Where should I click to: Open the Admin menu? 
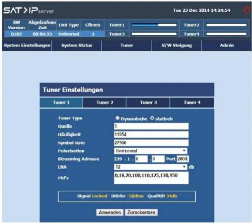pyautogui.click(x=227, y=46)
